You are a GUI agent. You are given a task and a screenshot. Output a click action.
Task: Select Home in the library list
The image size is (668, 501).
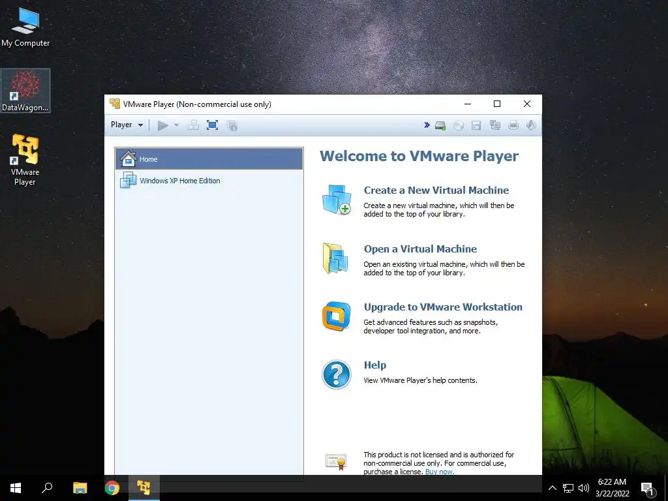point(209,159)
